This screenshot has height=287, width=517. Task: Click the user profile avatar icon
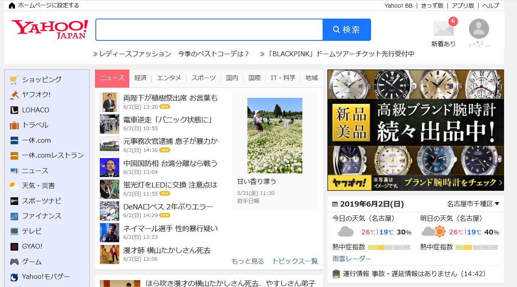point(479,29)
